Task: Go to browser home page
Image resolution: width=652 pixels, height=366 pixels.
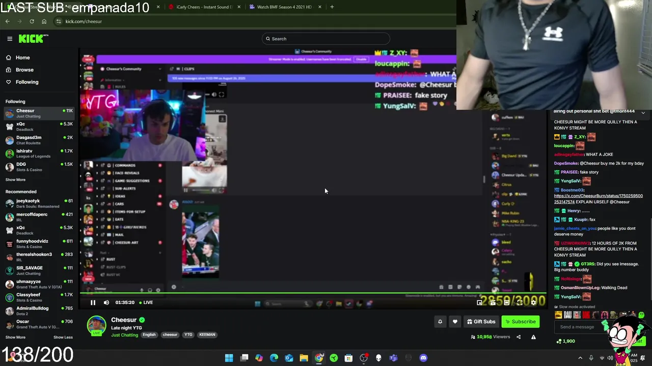Action: 44,21
